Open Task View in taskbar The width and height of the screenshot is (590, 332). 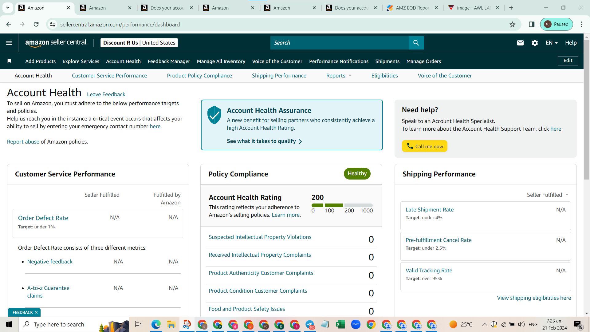pos(138,324)
